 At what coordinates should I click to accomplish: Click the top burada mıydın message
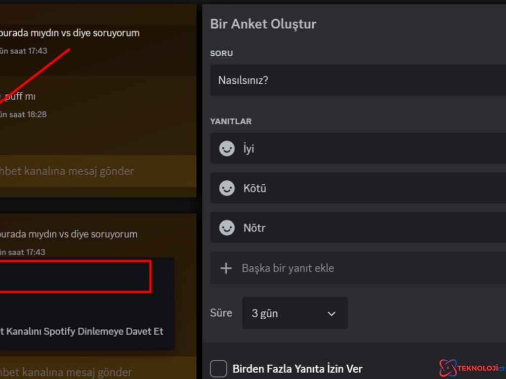(69, 33)
